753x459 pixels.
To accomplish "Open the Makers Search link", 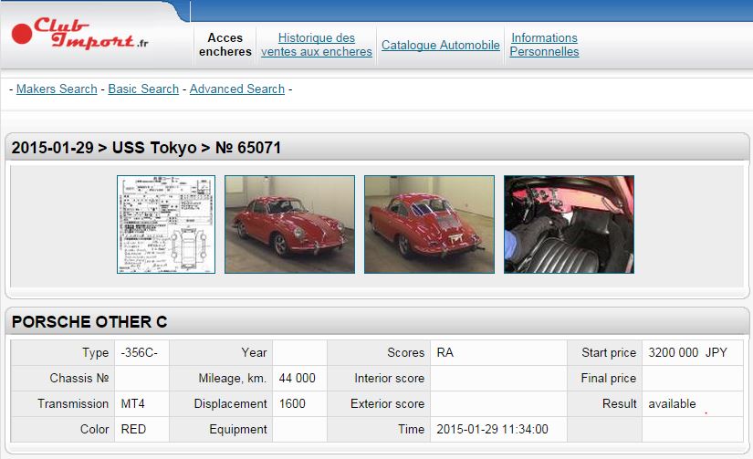I will click(x=57, y=89).
